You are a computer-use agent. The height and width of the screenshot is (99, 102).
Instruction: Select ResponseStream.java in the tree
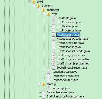coord(65,76)
